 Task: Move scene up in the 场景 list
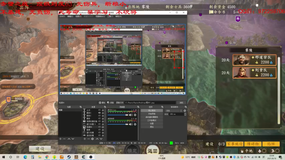click(69, 139)
